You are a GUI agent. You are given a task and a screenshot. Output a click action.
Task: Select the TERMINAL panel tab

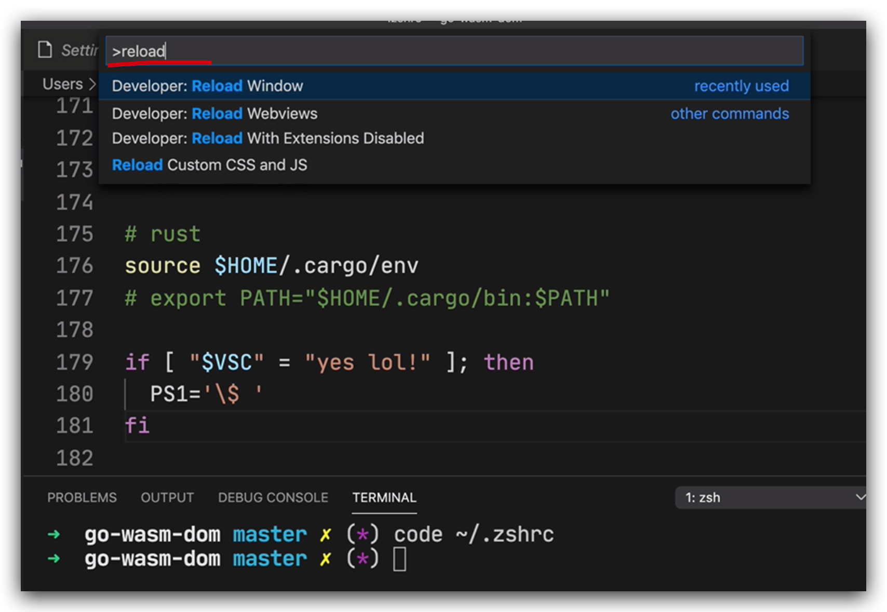coord(384,497)
